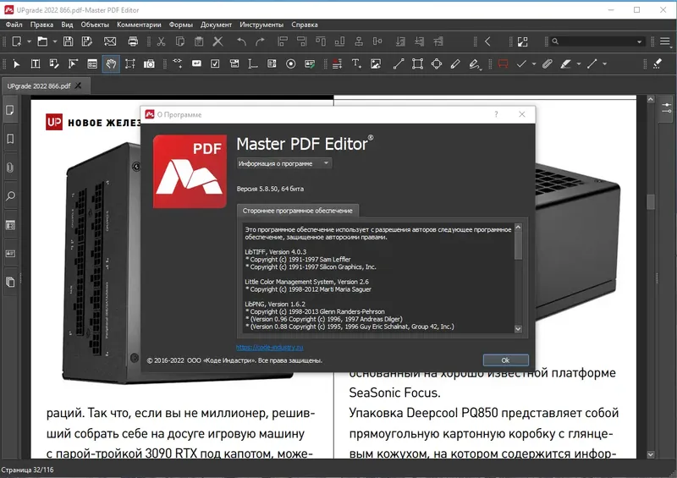Open the Attachments panel in left sidebar

10,168
